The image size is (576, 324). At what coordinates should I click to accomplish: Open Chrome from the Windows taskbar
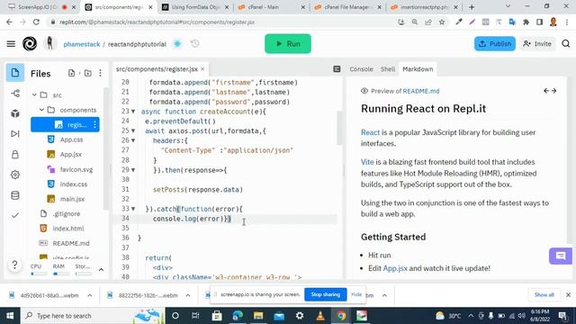[341, 316]
